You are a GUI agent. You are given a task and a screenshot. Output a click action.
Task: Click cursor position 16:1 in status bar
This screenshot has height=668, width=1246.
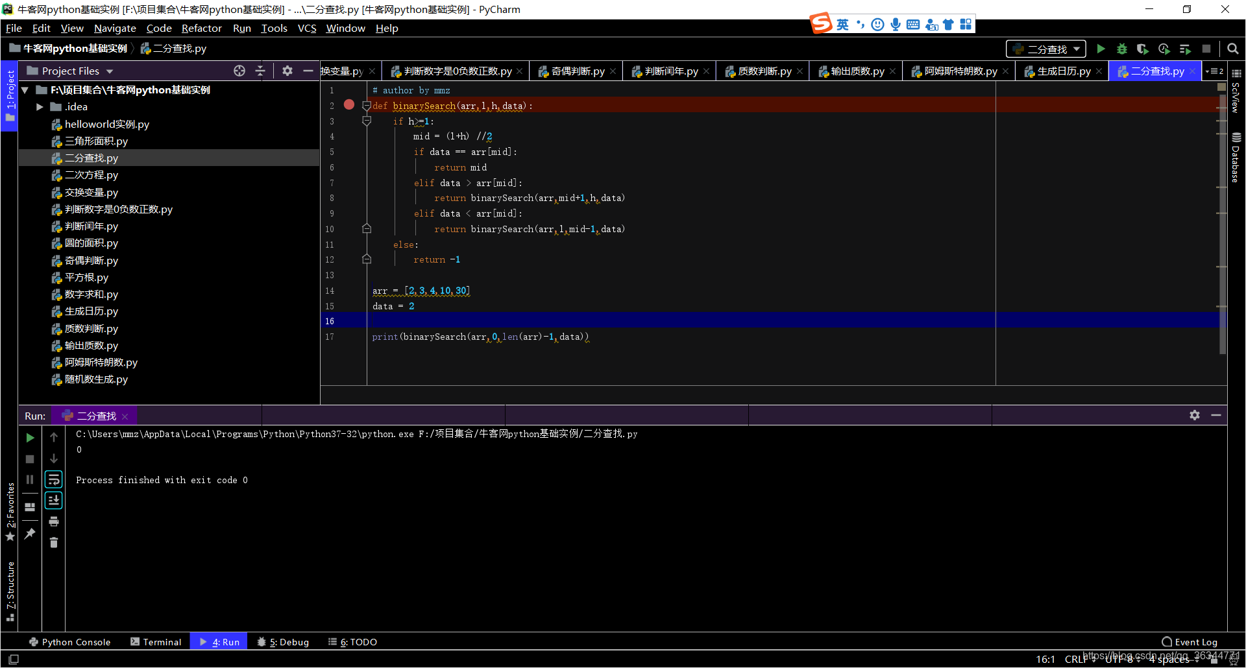(x=1045, y=660)
